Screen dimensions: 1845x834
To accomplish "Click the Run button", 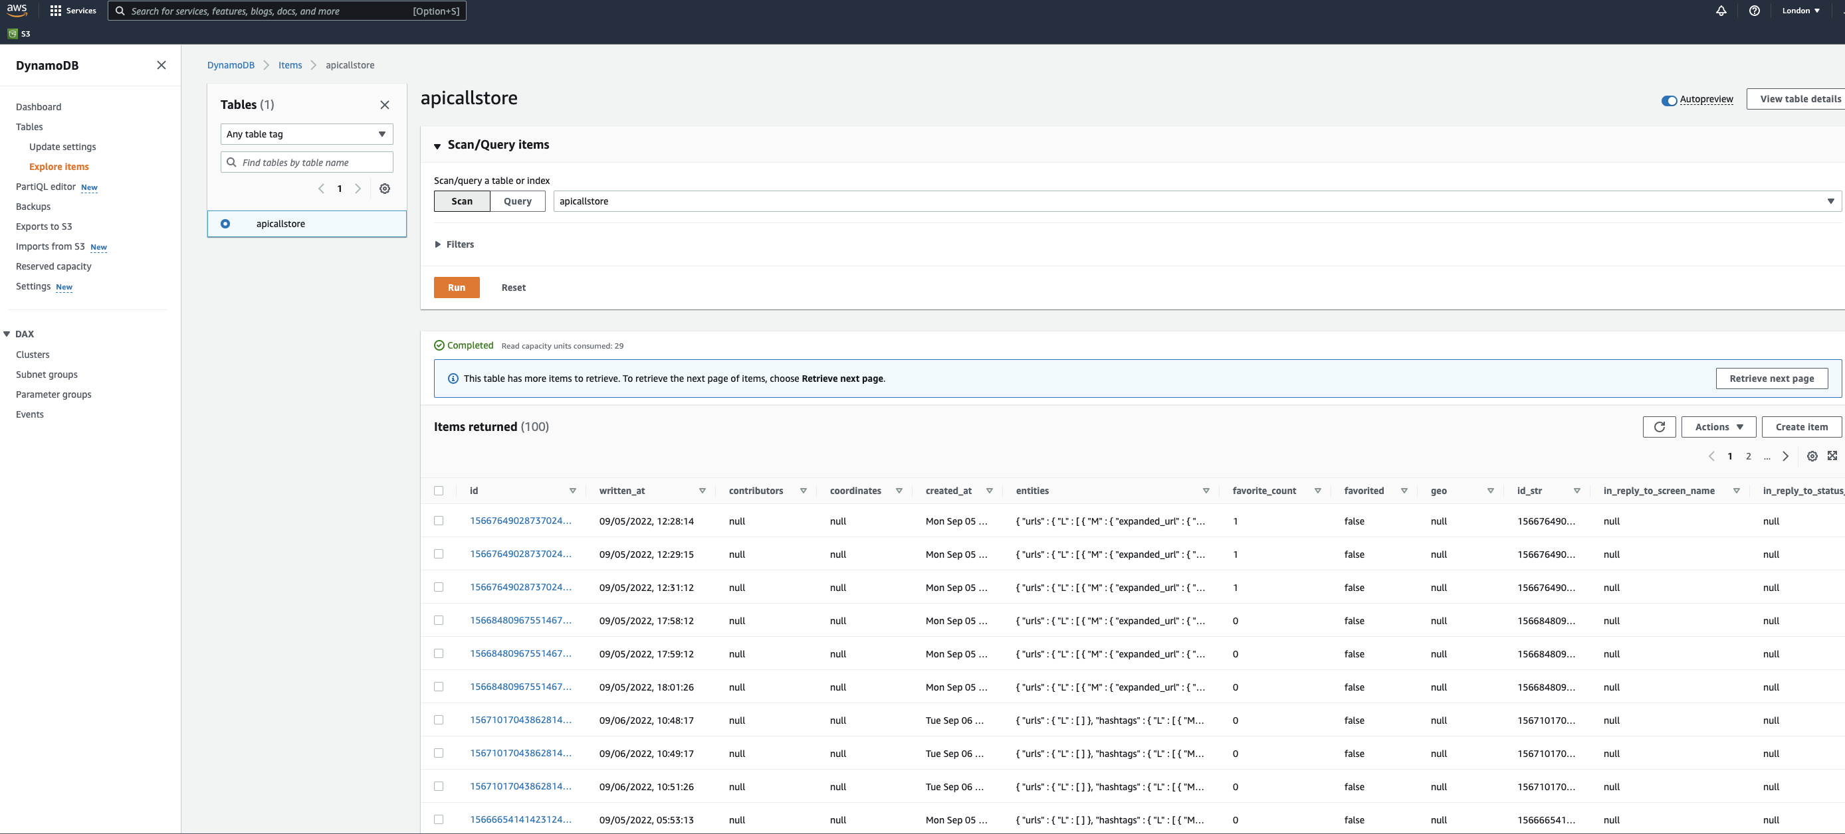I will [x=455, y=287].
